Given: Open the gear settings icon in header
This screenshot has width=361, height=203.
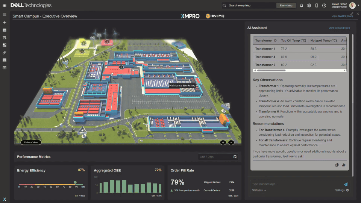Looking at the screenshot, I should (x=309, y=6).
